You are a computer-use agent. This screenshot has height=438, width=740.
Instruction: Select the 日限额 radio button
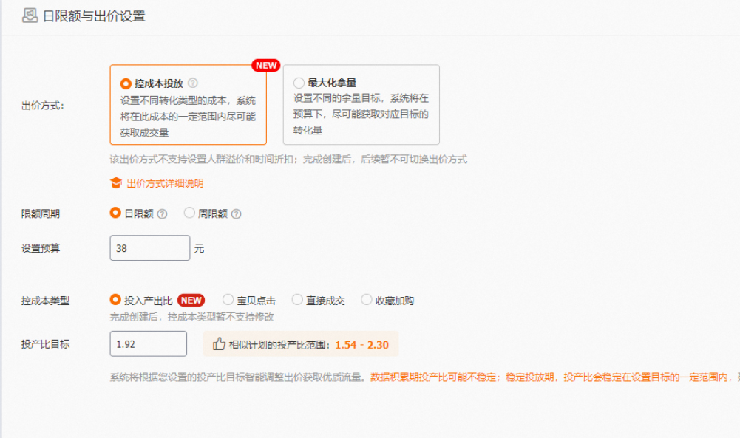[x=114, y=212]
